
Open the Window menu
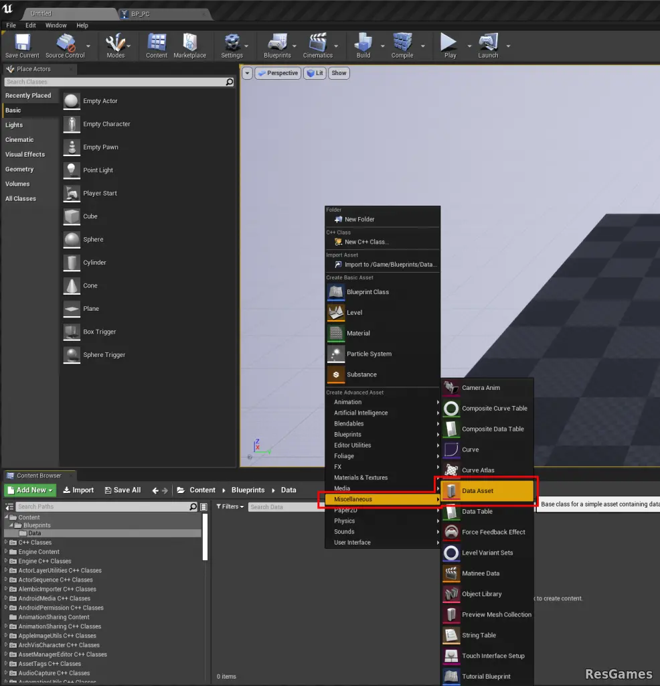[56, 25]
